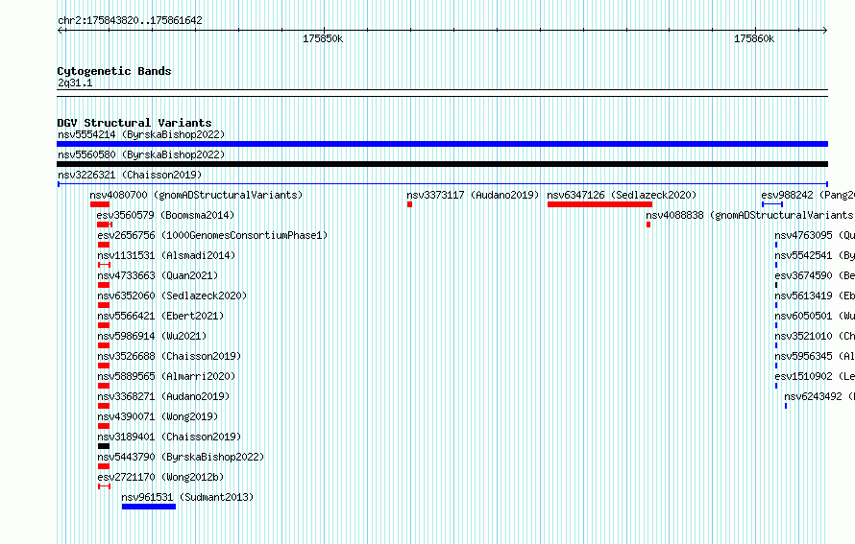The height and width of the screenshot is (544, 855).
Task: Click the black bar under nsv3189401
Action: coord(104,446)
